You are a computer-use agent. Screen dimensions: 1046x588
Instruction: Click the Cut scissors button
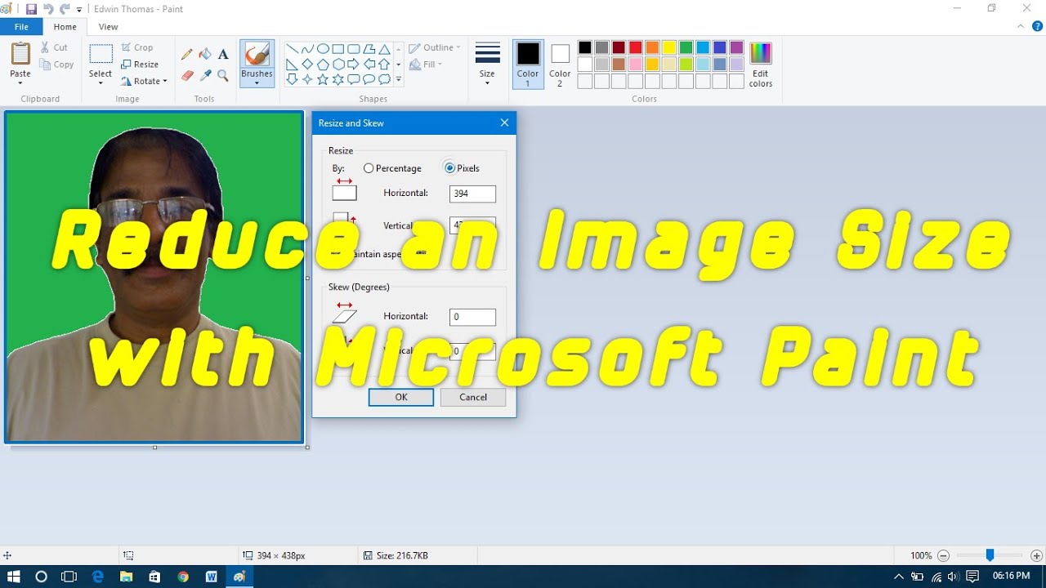tap(55, 47)
